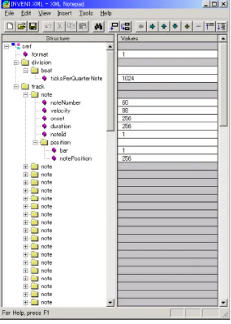Click the second-to-last toolbar icon
Viewport: 231px width, 324px height.
click(x=210, y=27)
